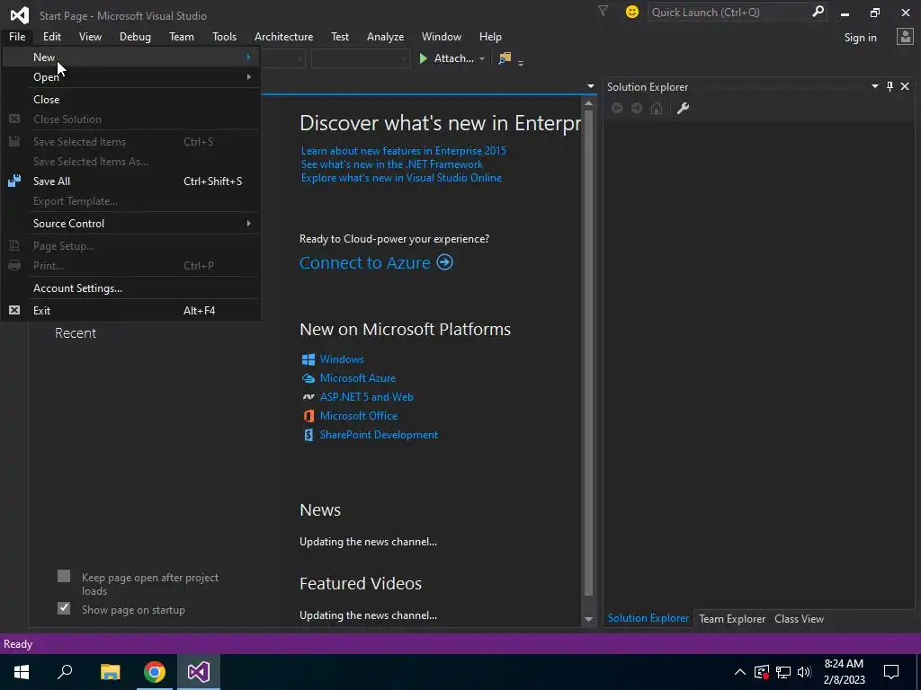Click the Save All disk icon in File menu
Screen dimensions: 921x690
14,181
